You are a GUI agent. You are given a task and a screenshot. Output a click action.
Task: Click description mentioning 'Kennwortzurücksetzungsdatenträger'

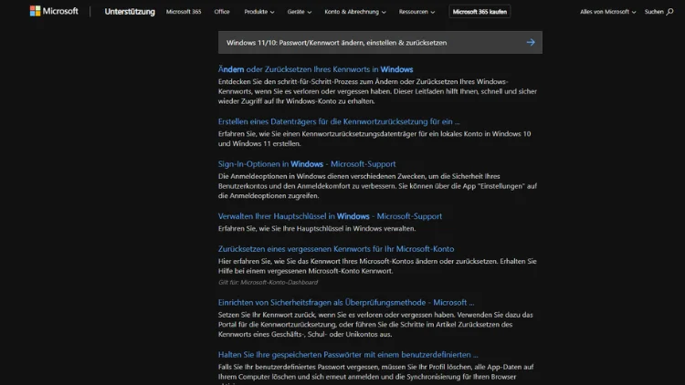pos(374,139)
